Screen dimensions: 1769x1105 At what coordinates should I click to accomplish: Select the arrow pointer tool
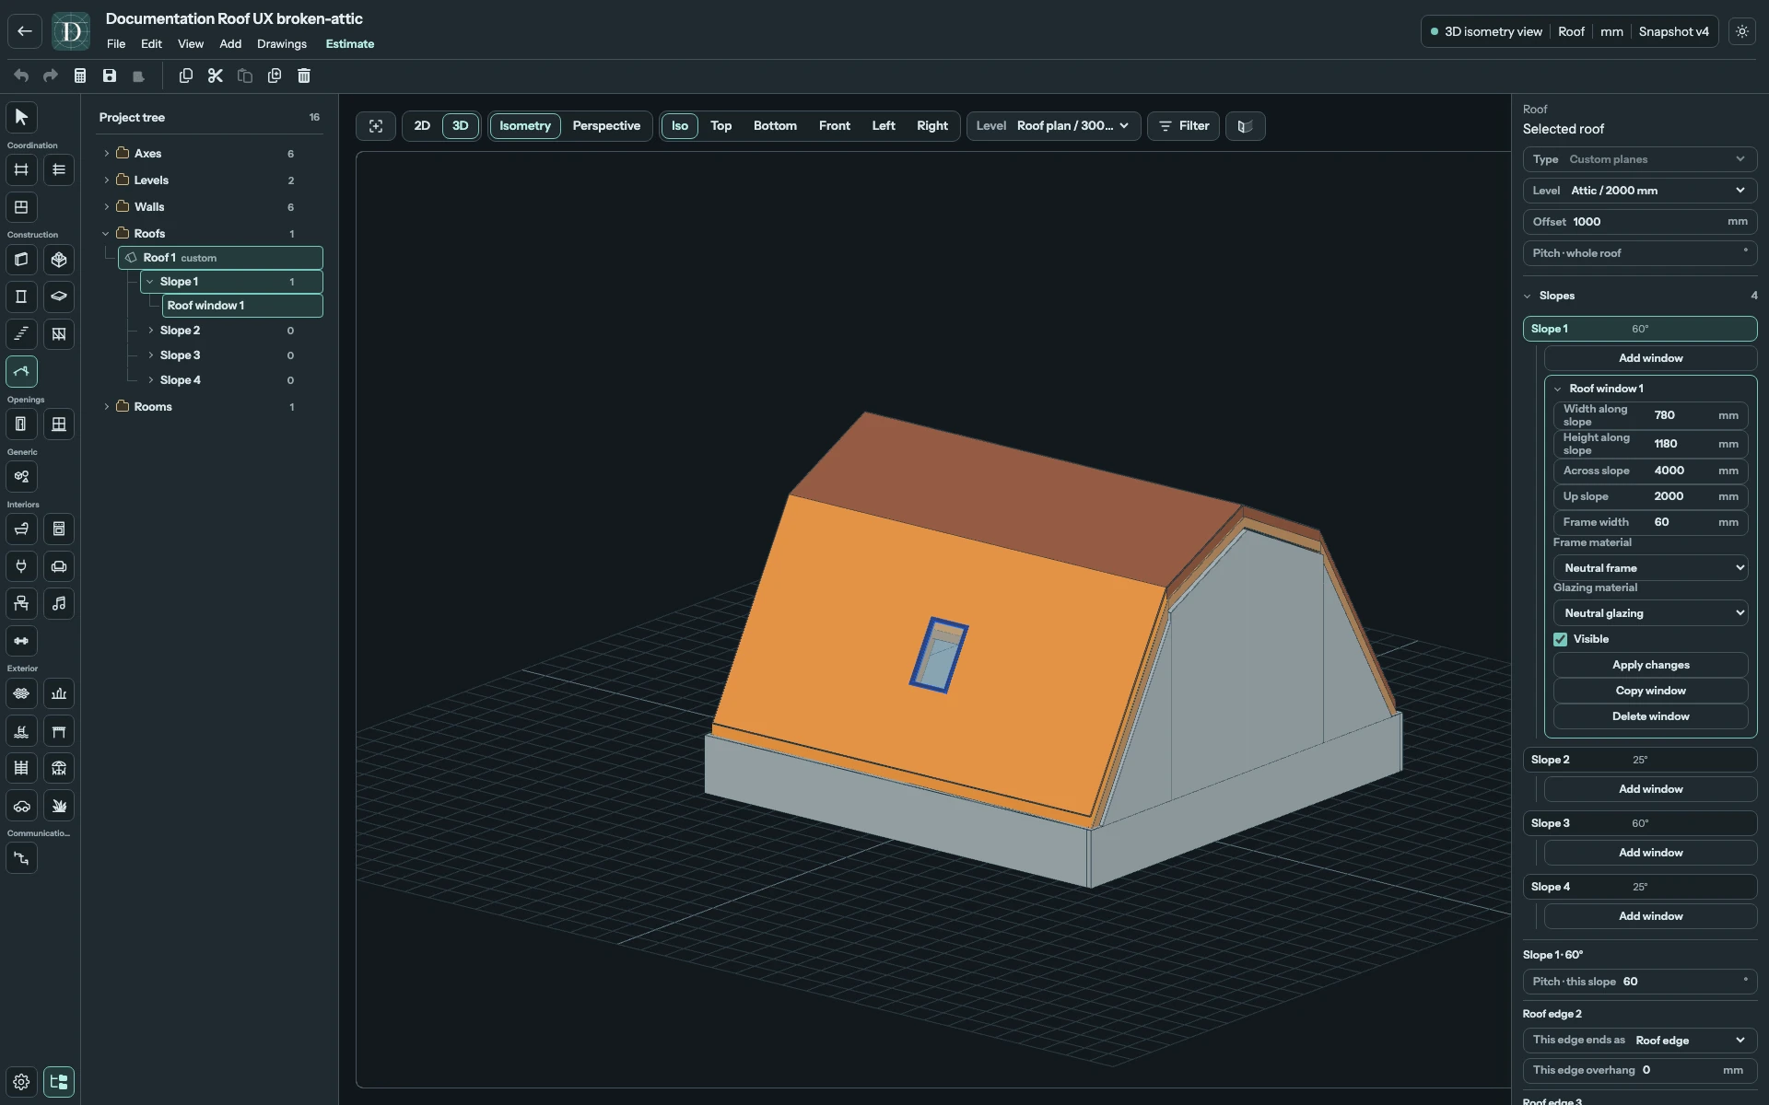click(21, 118)
